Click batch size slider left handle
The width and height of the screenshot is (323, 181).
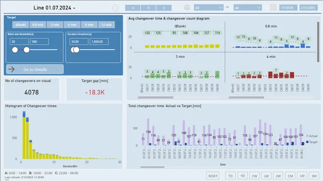(15, 50)
